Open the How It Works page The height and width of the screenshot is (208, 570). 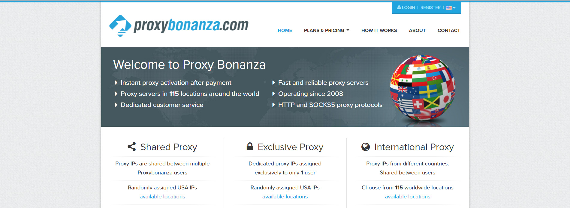pos(379,31)
